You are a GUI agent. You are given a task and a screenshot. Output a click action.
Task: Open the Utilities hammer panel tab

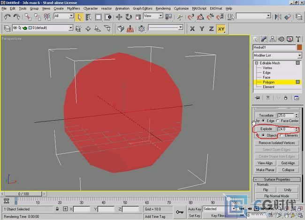pyautogui.click(x=298, y=39)
